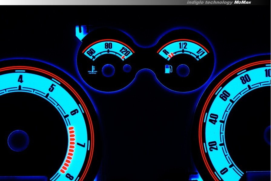Click the 1/1 full label on fuel gauge

click(x=201, y=52)
